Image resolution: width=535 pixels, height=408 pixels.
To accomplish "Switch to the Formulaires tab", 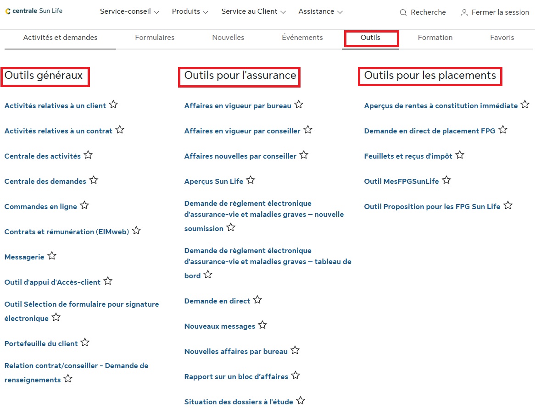I will 155,38.
